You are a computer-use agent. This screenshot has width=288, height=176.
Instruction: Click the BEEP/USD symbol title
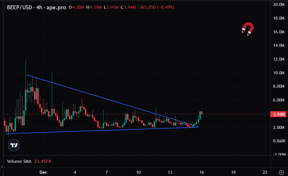[x=19, y=7]
